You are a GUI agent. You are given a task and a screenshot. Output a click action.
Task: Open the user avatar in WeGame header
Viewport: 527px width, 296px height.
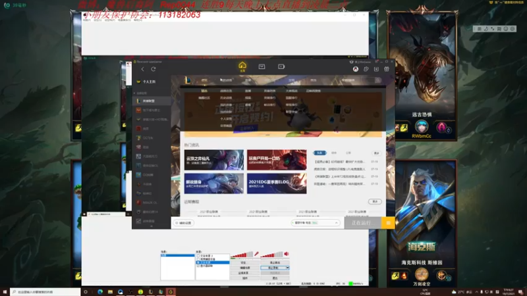click(x=356, y=69)
